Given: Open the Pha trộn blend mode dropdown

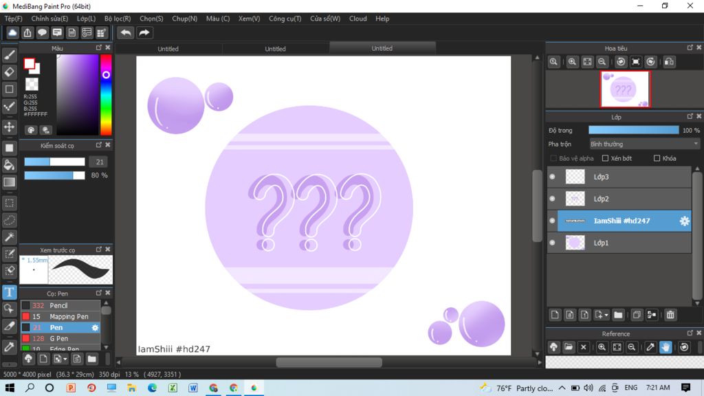Looking at the screenshot, I should [x=644, y=144].
